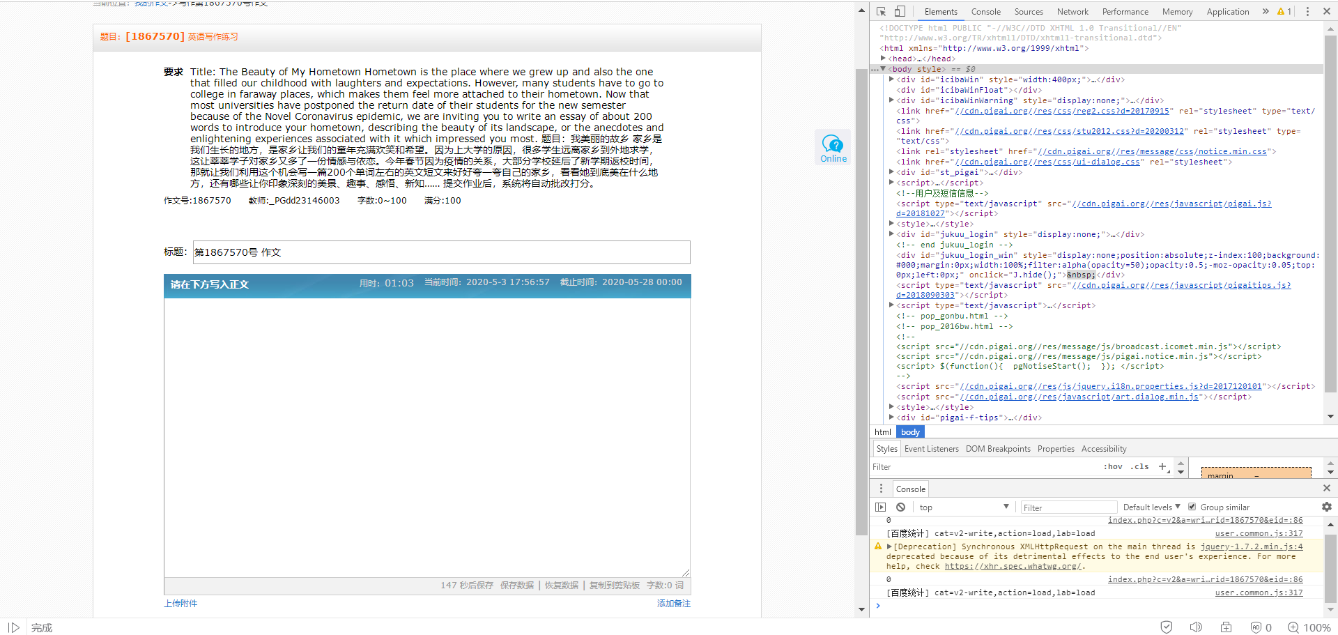1338x635 pixels.
Task: Click the box icon next to the speaker
Action: 1226,627
